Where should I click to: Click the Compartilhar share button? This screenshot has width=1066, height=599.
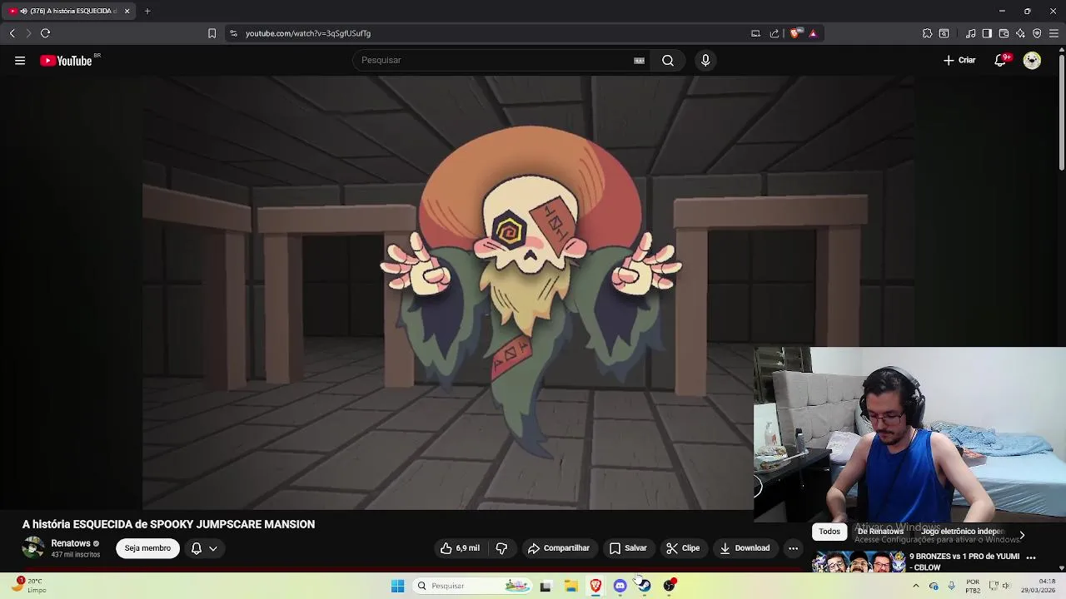point(558,548)
